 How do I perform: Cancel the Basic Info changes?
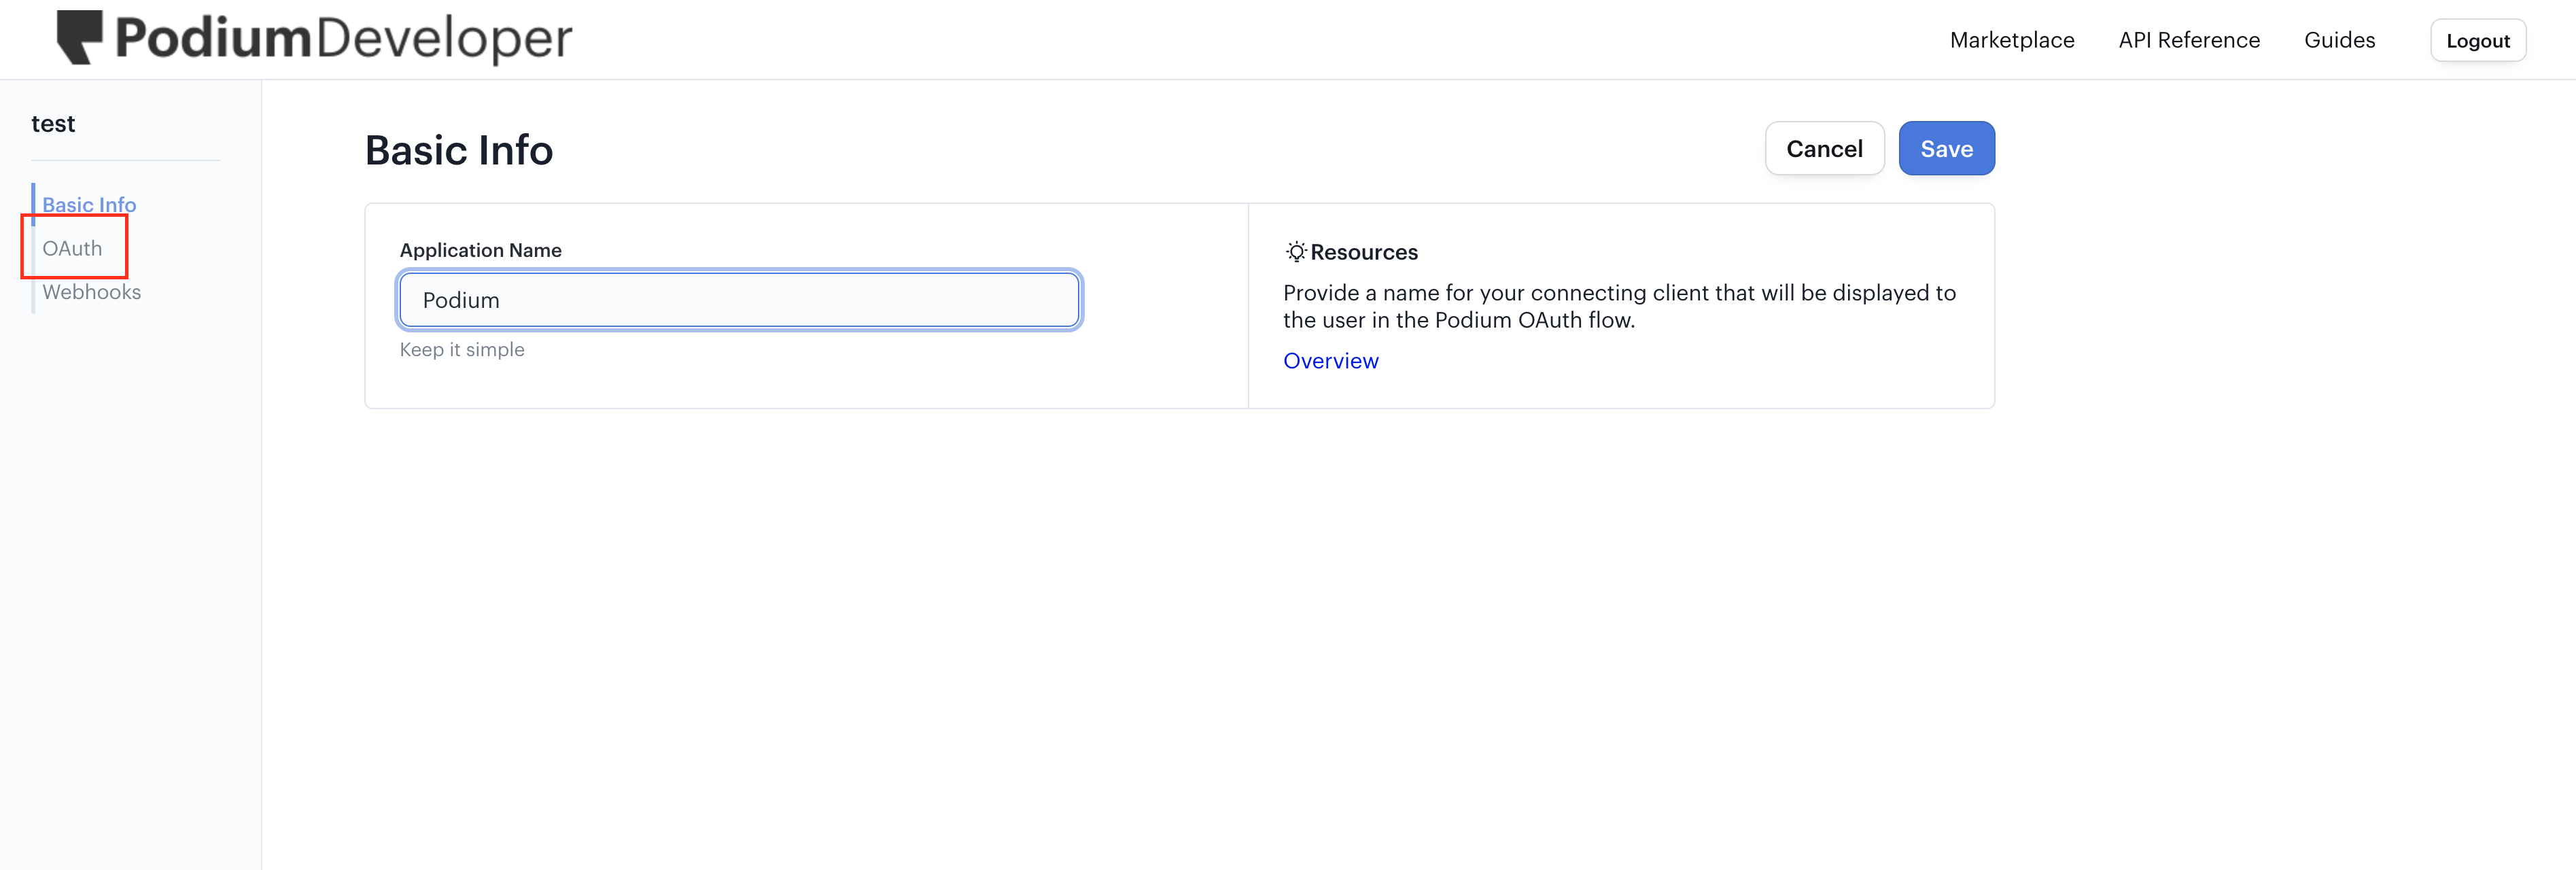click(x=1824, y=148)
